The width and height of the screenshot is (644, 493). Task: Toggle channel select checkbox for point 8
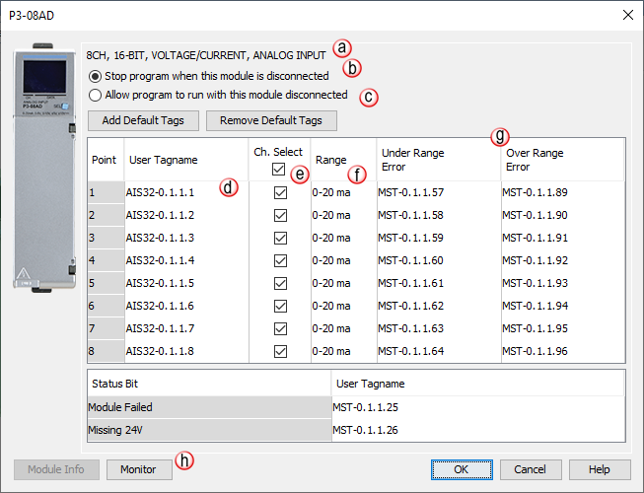(x=280, y=351)
